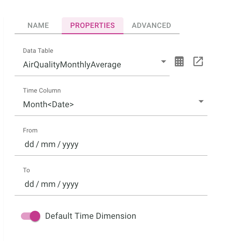Click the month segment of From date
The height and width of the screenshot is (241, 231).
[48, 144]
